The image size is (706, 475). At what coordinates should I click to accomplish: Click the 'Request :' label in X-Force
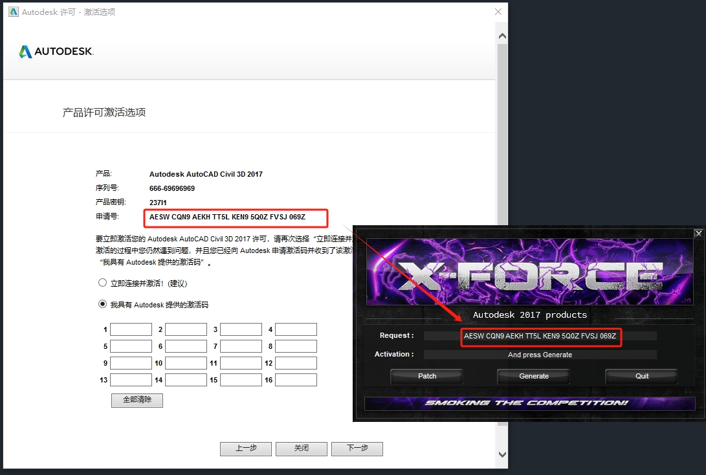tap(397, 335)
